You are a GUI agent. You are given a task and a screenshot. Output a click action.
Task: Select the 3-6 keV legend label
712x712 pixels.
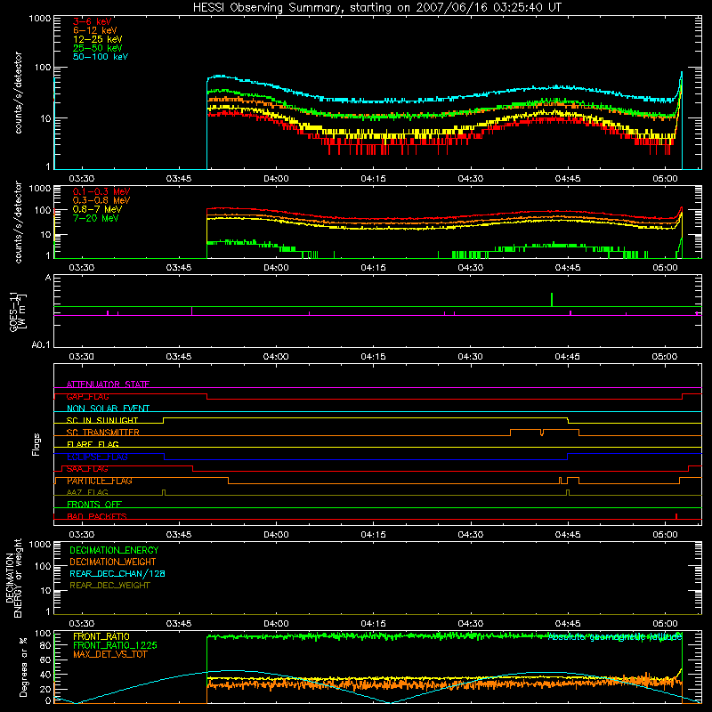[93, 21]
